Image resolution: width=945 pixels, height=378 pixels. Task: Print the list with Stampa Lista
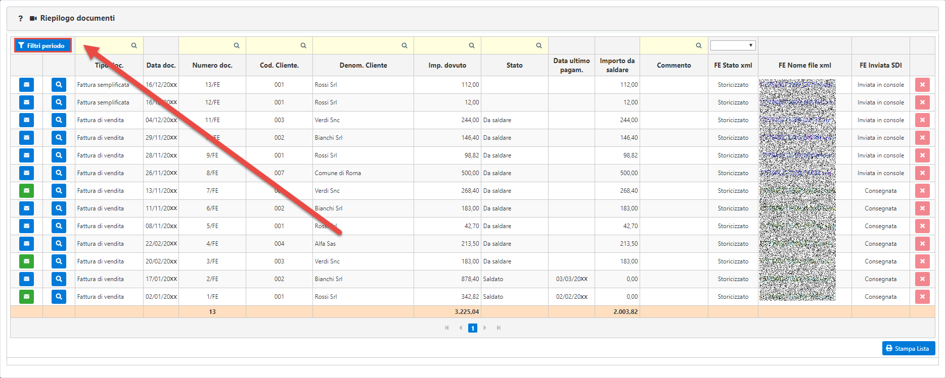[908, 348]
